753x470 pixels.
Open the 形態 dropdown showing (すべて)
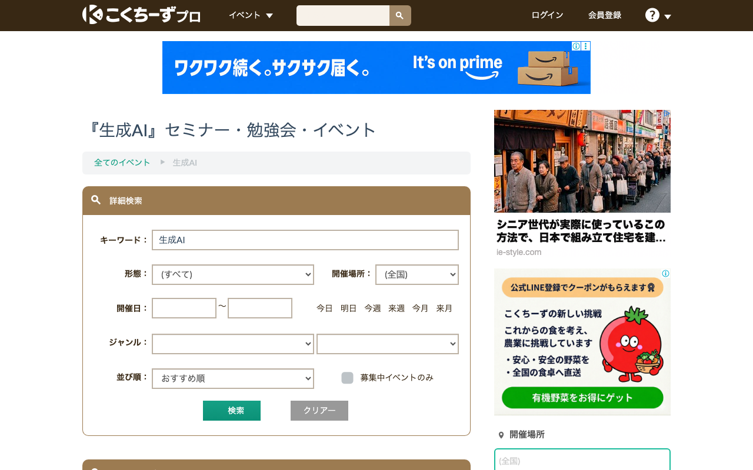coord(233,274)
